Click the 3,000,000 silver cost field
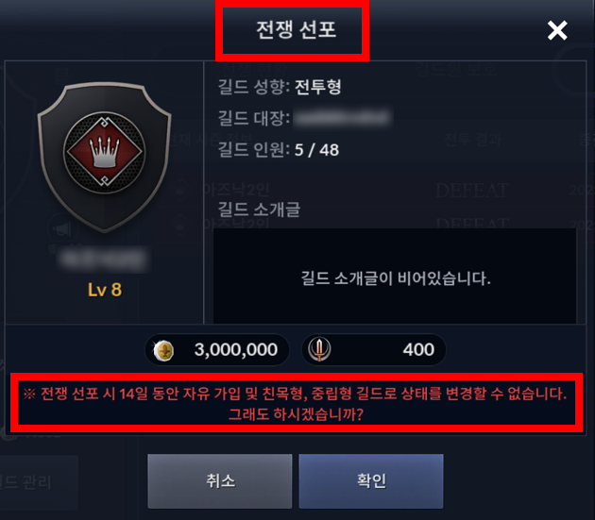This screenshot has height=520, width=595. coord(217,349)
